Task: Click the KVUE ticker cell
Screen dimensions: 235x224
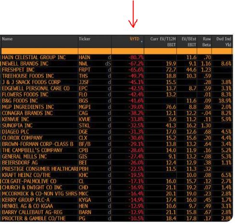Action: point(85,119)
